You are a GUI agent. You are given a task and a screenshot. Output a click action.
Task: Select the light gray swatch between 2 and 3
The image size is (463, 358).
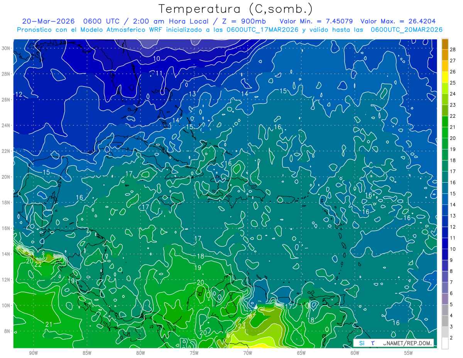pos(445,332)
